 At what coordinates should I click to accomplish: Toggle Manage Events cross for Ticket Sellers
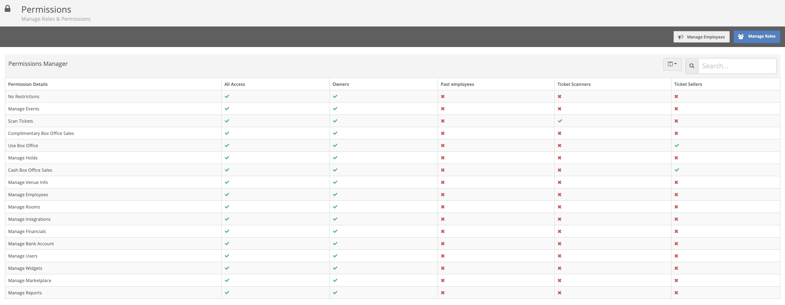click(x=676, y=109)
